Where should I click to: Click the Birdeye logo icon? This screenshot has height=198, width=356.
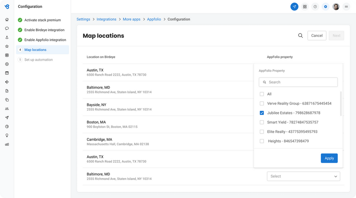pos(7,6)
